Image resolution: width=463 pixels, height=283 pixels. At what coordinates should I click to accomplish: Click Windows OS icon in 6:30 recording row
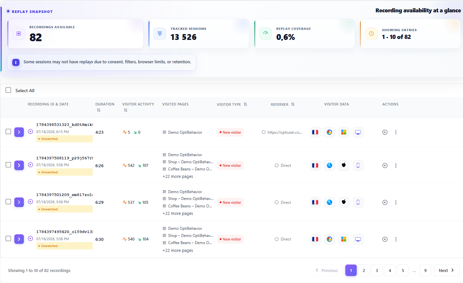(344, 239)
